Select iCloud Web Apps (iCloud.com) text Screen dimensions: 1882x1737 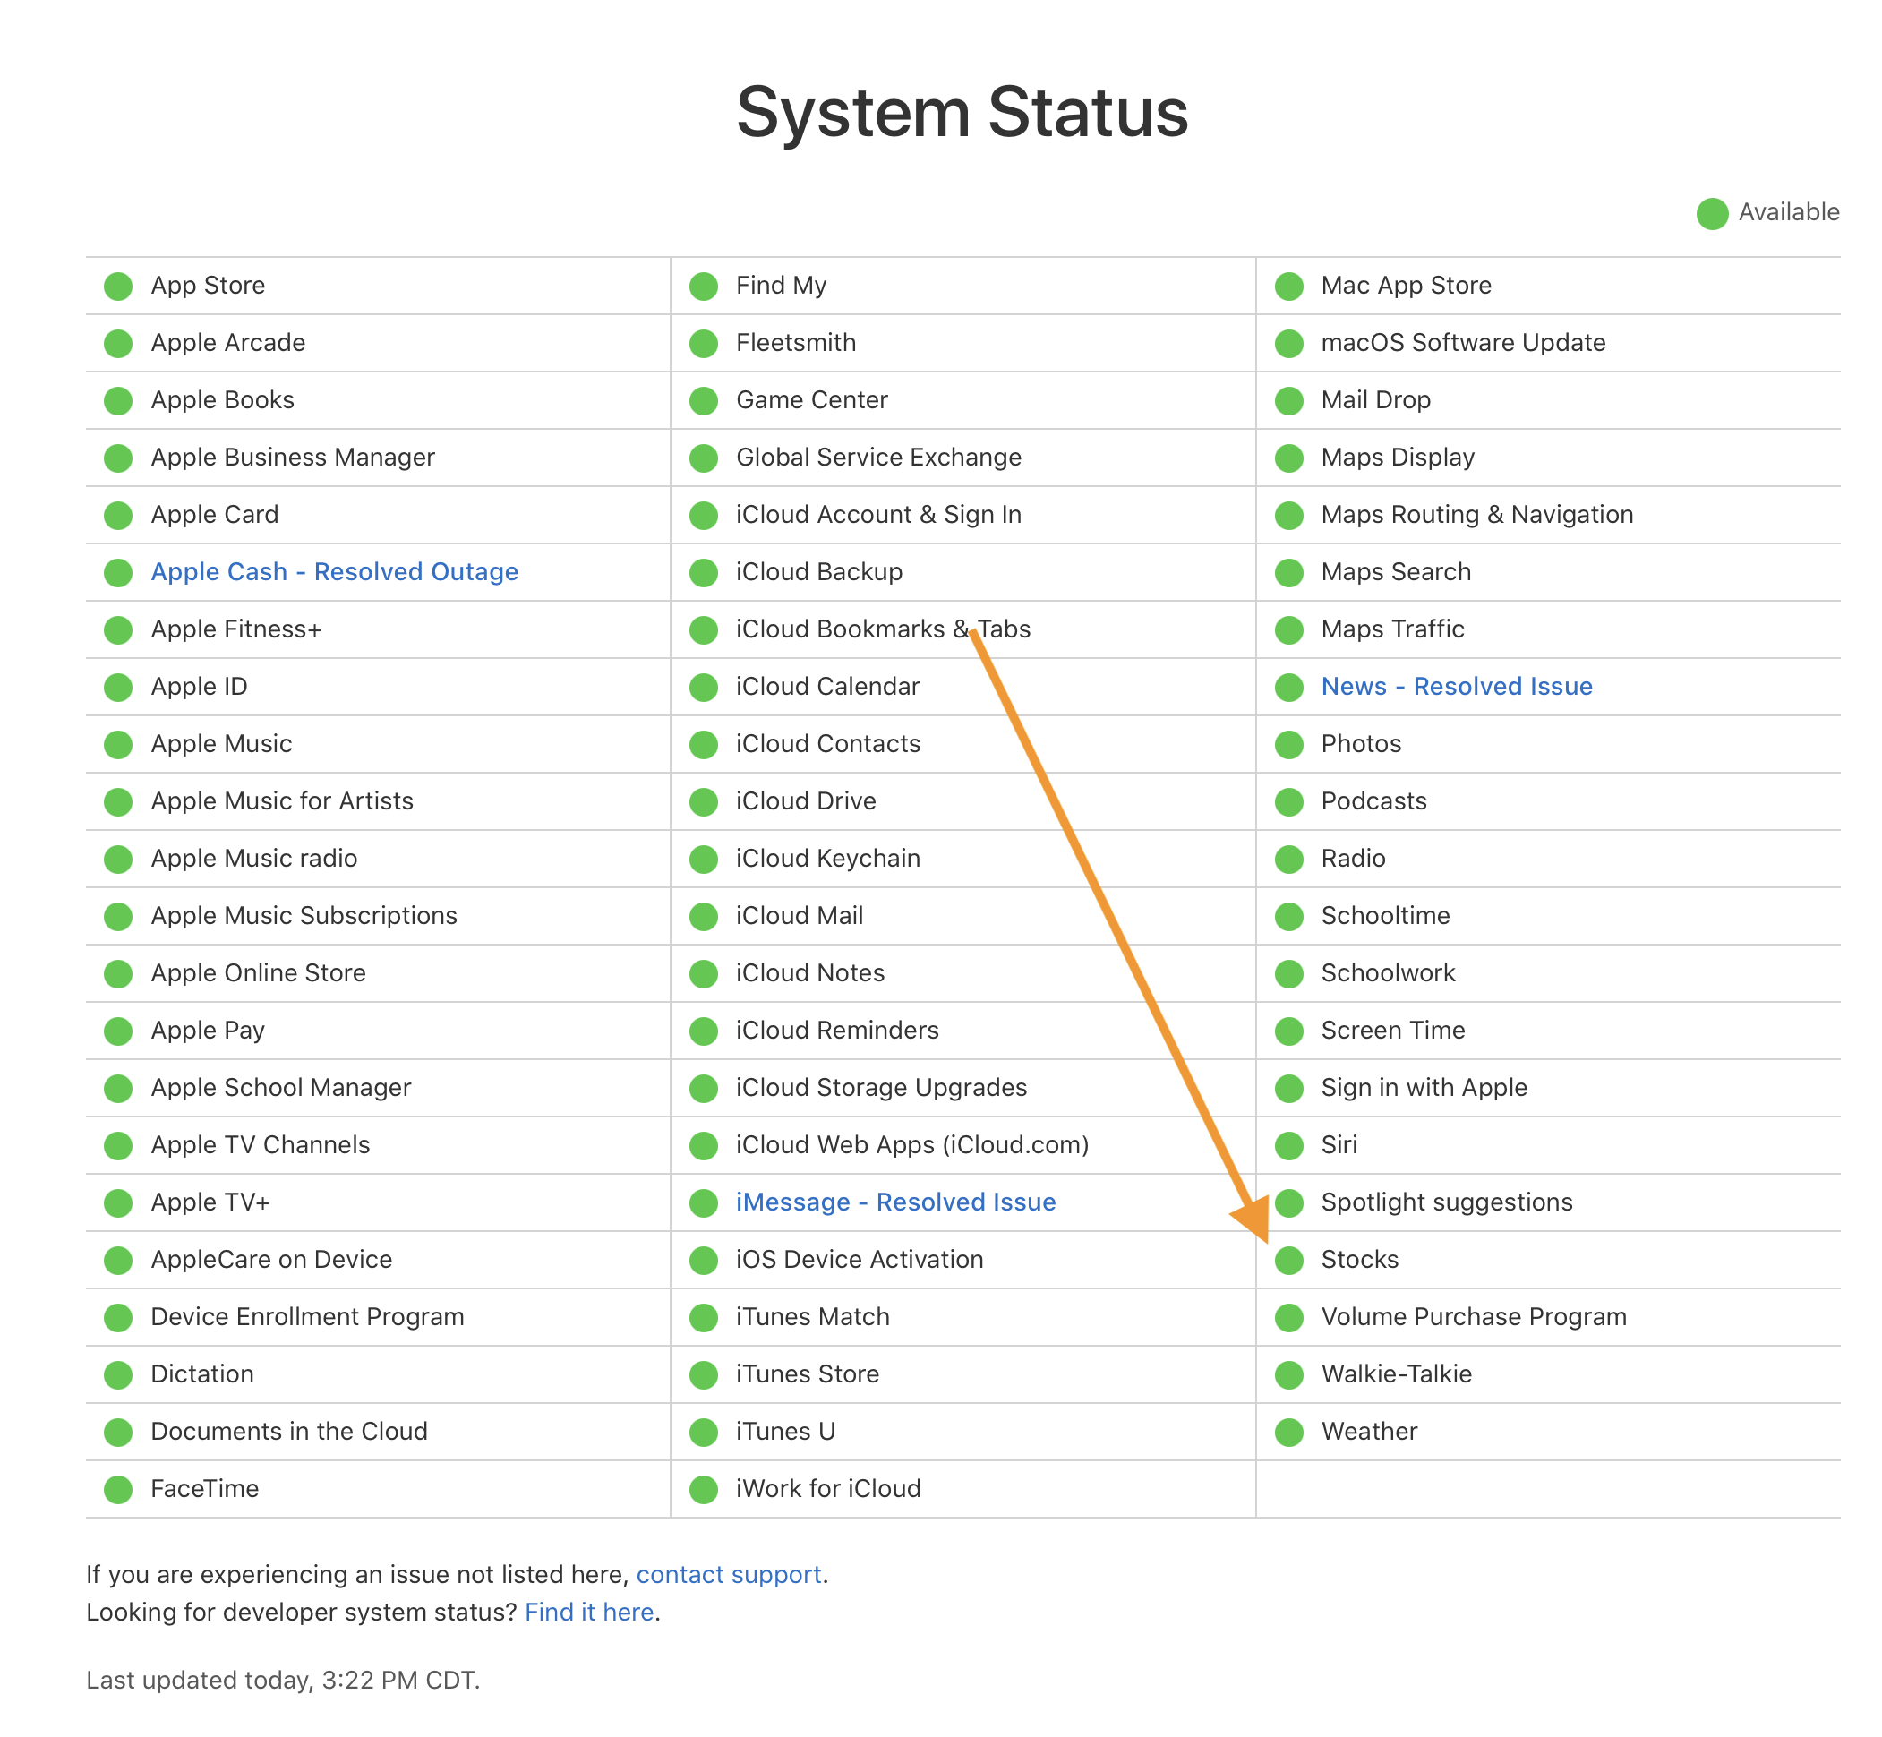coord(911,1145)
